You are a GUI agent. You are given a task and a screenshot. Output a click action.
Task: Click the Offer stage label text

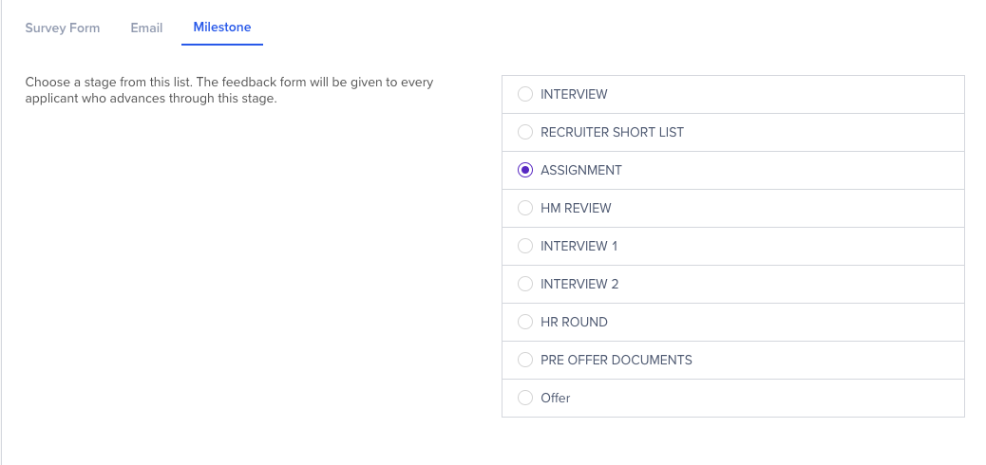point(556,398)
